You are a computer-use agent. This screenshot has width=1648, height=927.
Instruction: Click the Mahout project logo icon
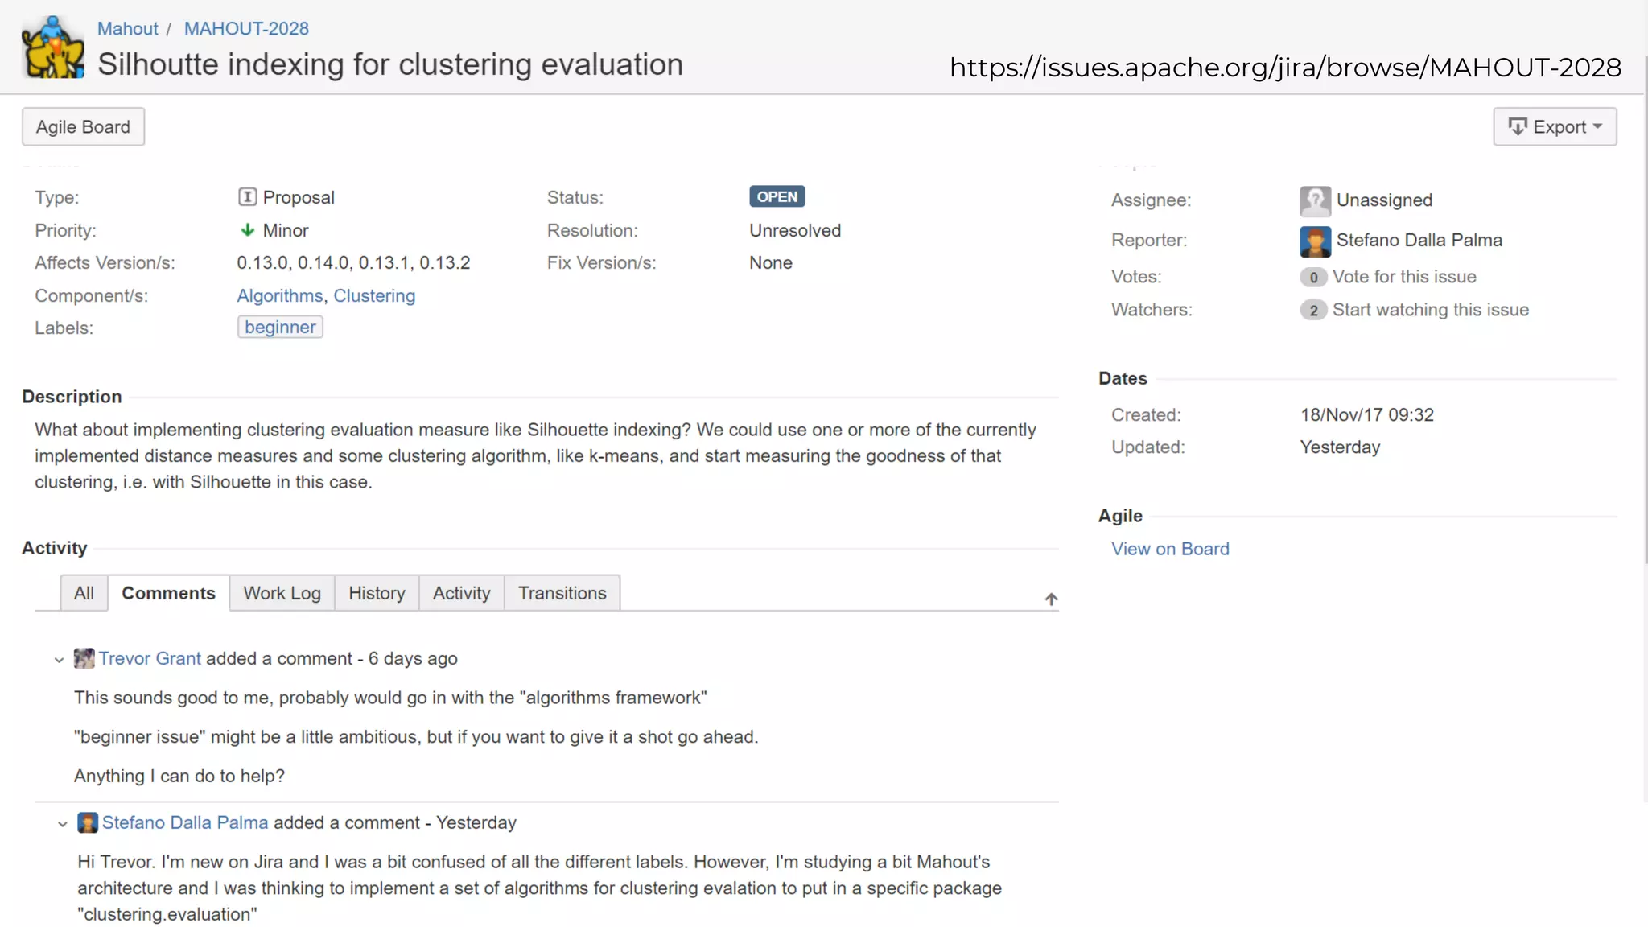(x=52, y=48)
